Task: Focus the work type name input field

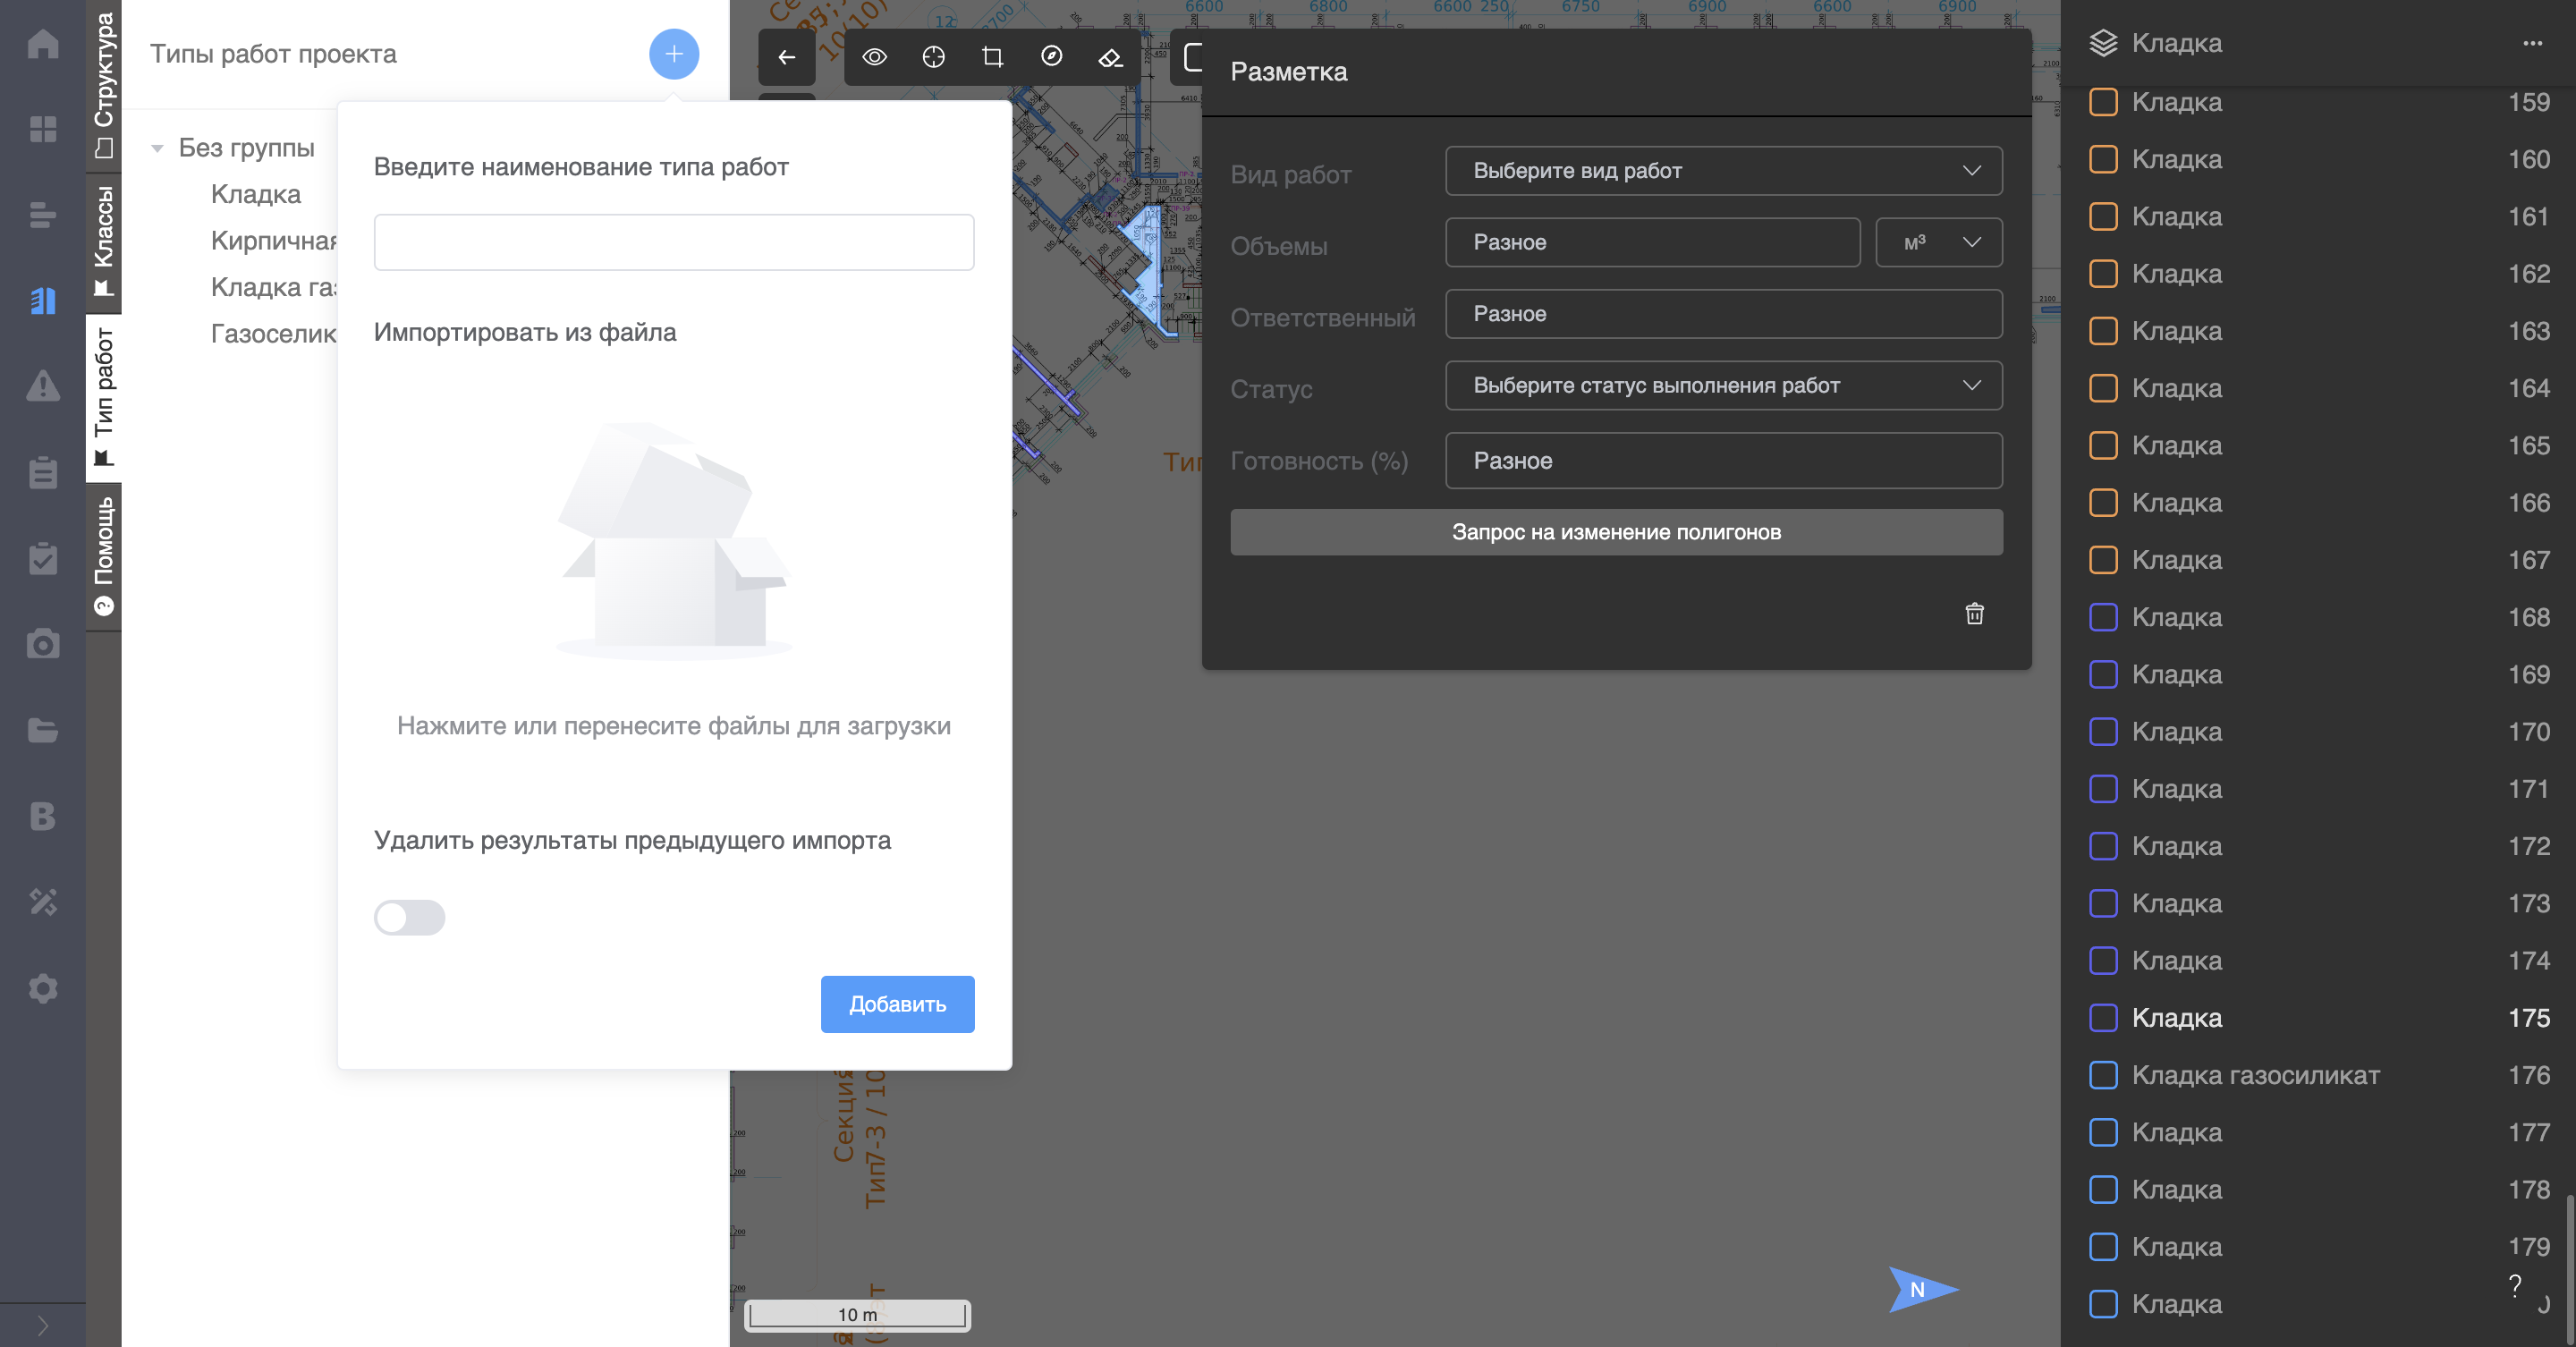Action: click(x=674, y=242)
